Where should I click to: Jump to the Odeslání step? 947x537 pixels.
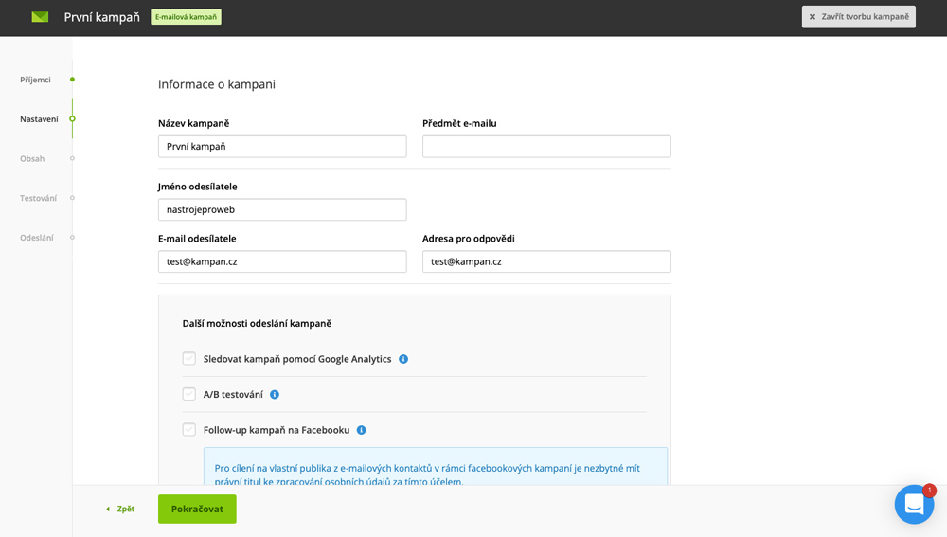click(36, 238)
